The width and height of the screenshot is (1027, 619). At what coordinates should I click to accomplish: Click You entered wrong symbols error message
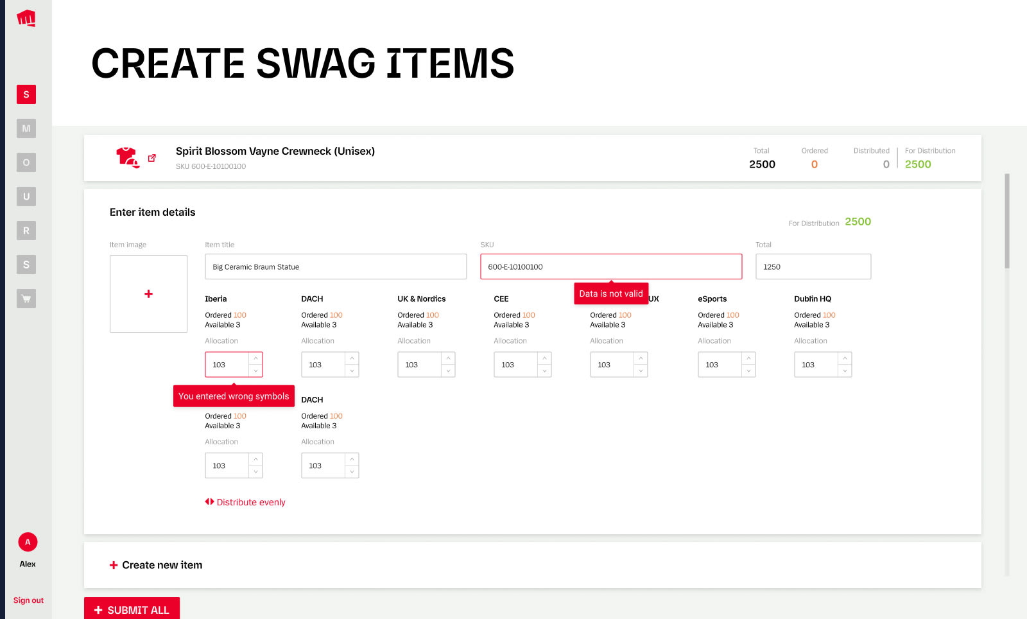click(x=234, y=396)
